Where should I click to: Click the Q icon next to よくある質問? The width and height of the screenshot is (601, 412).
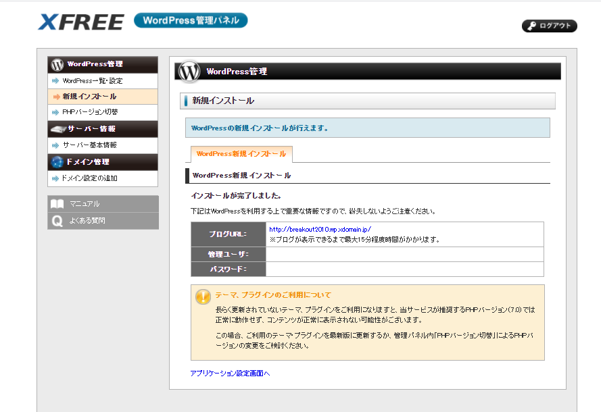pyautogui.click(x=57, y=221)
